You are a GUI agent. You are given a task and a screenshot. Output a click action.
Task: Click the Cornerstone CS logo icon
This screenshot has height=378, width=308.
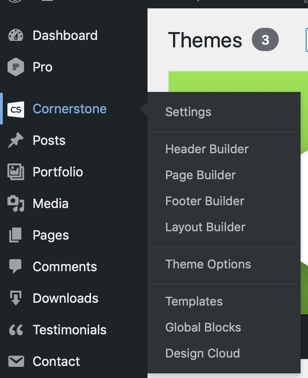coord(16,109)
